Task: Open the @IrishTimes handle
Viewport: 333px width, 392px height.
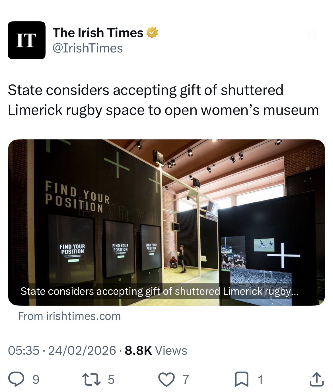Action: [87, 48]
